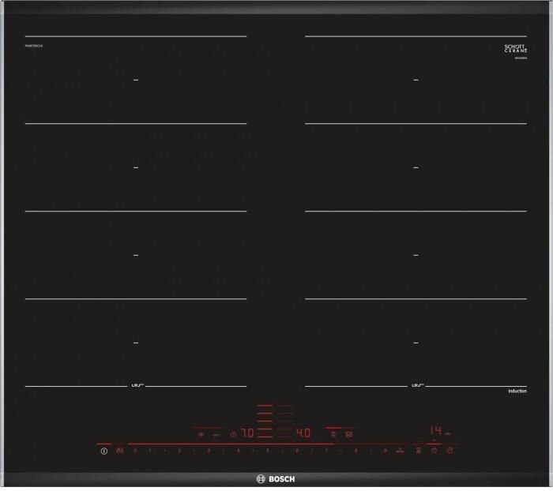
Task: Tap the timer display showing 14
Action: tap(436, 430)
